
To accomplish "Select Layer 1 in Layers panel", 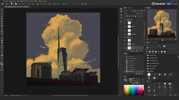I will (x=135, y=48).
